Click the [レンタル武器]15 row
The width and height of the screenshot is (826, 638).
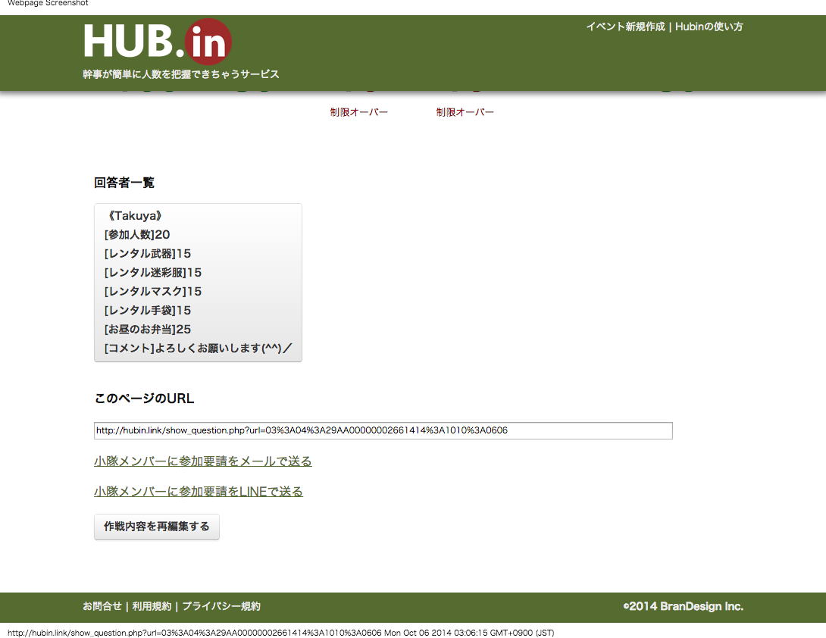tap(148, 254)
